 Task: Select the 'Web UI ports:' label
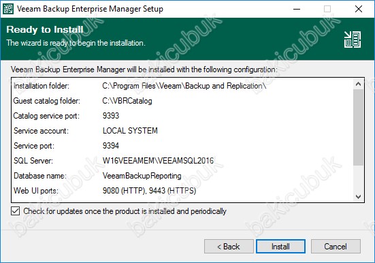pos(36,191)
